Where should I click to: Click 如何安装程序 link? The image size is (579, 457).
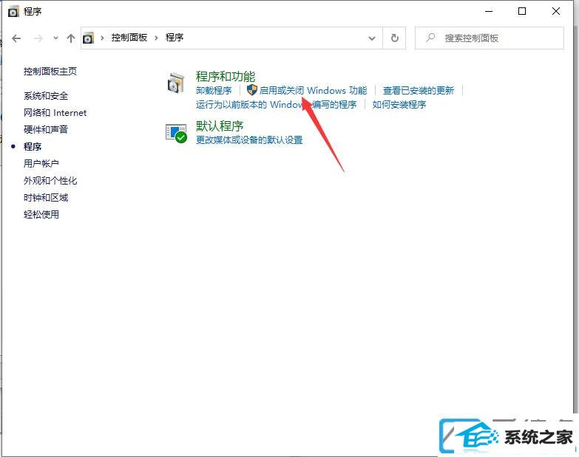click(399, 105)
